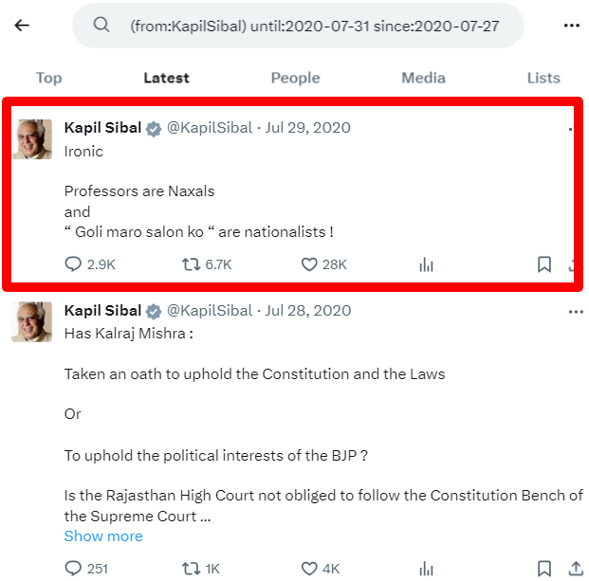Reply to the tweet with 251 comments
The height and width of the screenshot is (581, 589).
pyautogui.click(x=73, y=569)
